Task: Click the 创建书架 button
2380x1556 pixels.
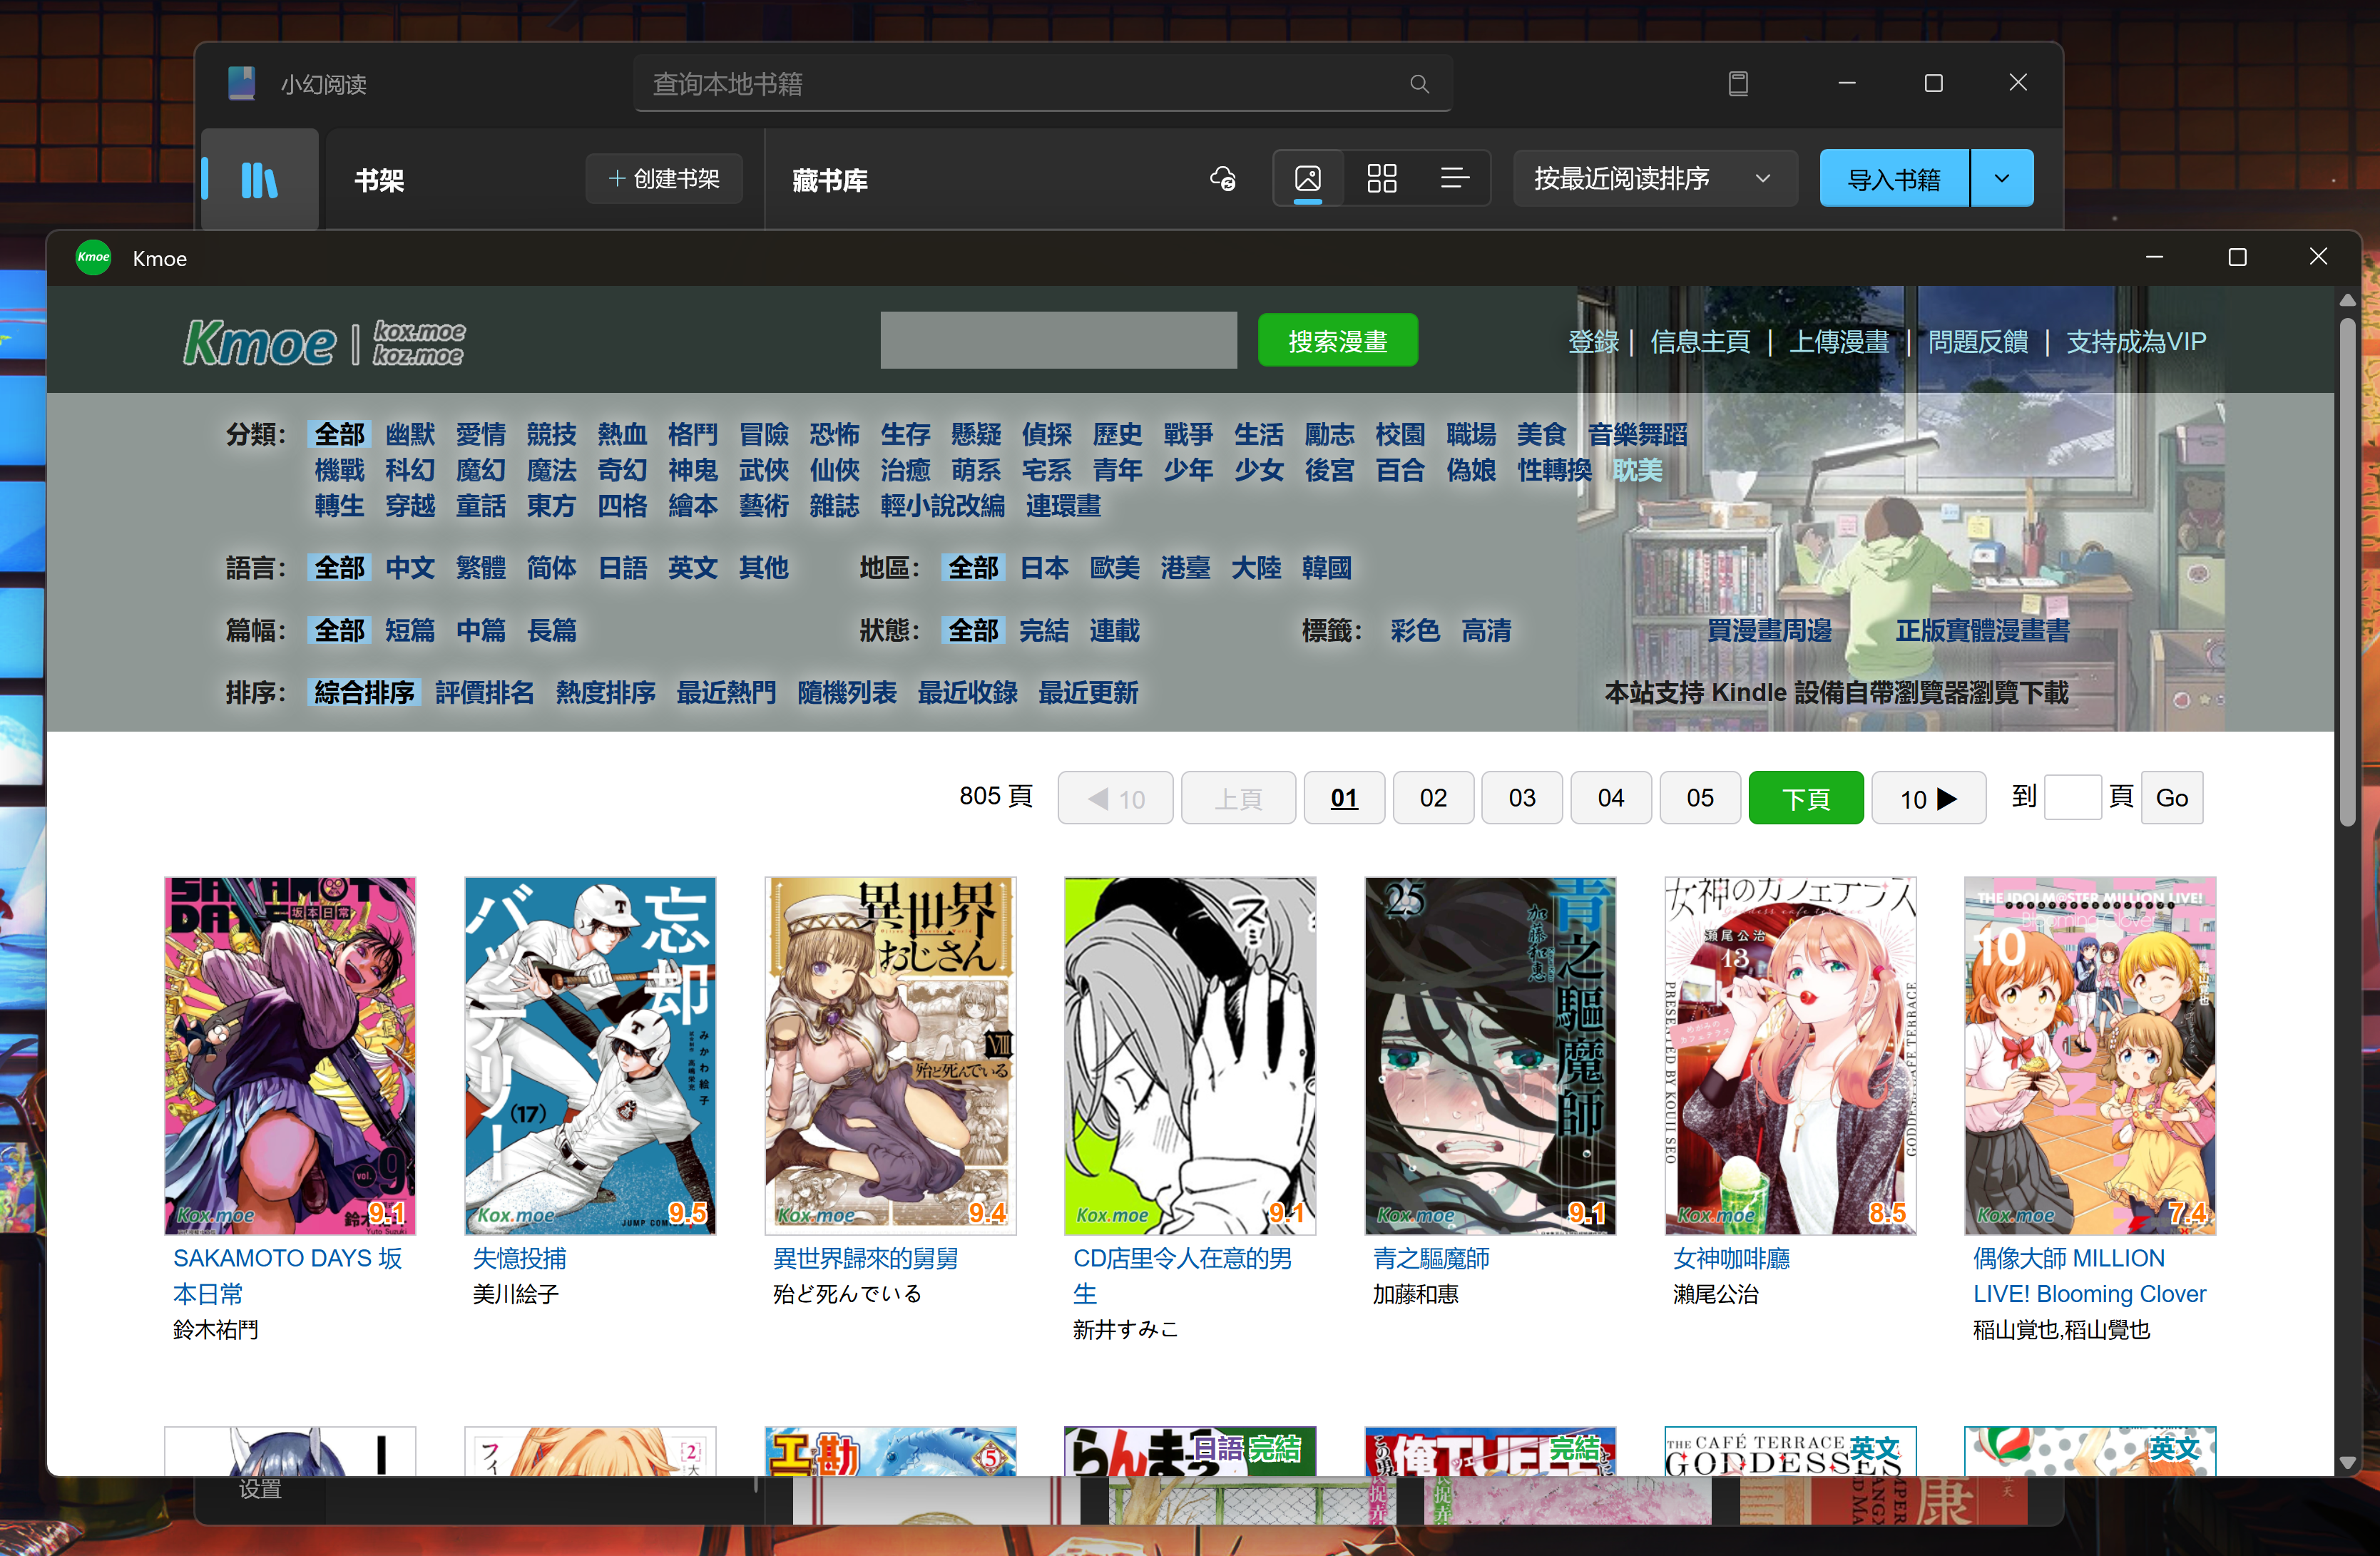Action: coord(664,179)
